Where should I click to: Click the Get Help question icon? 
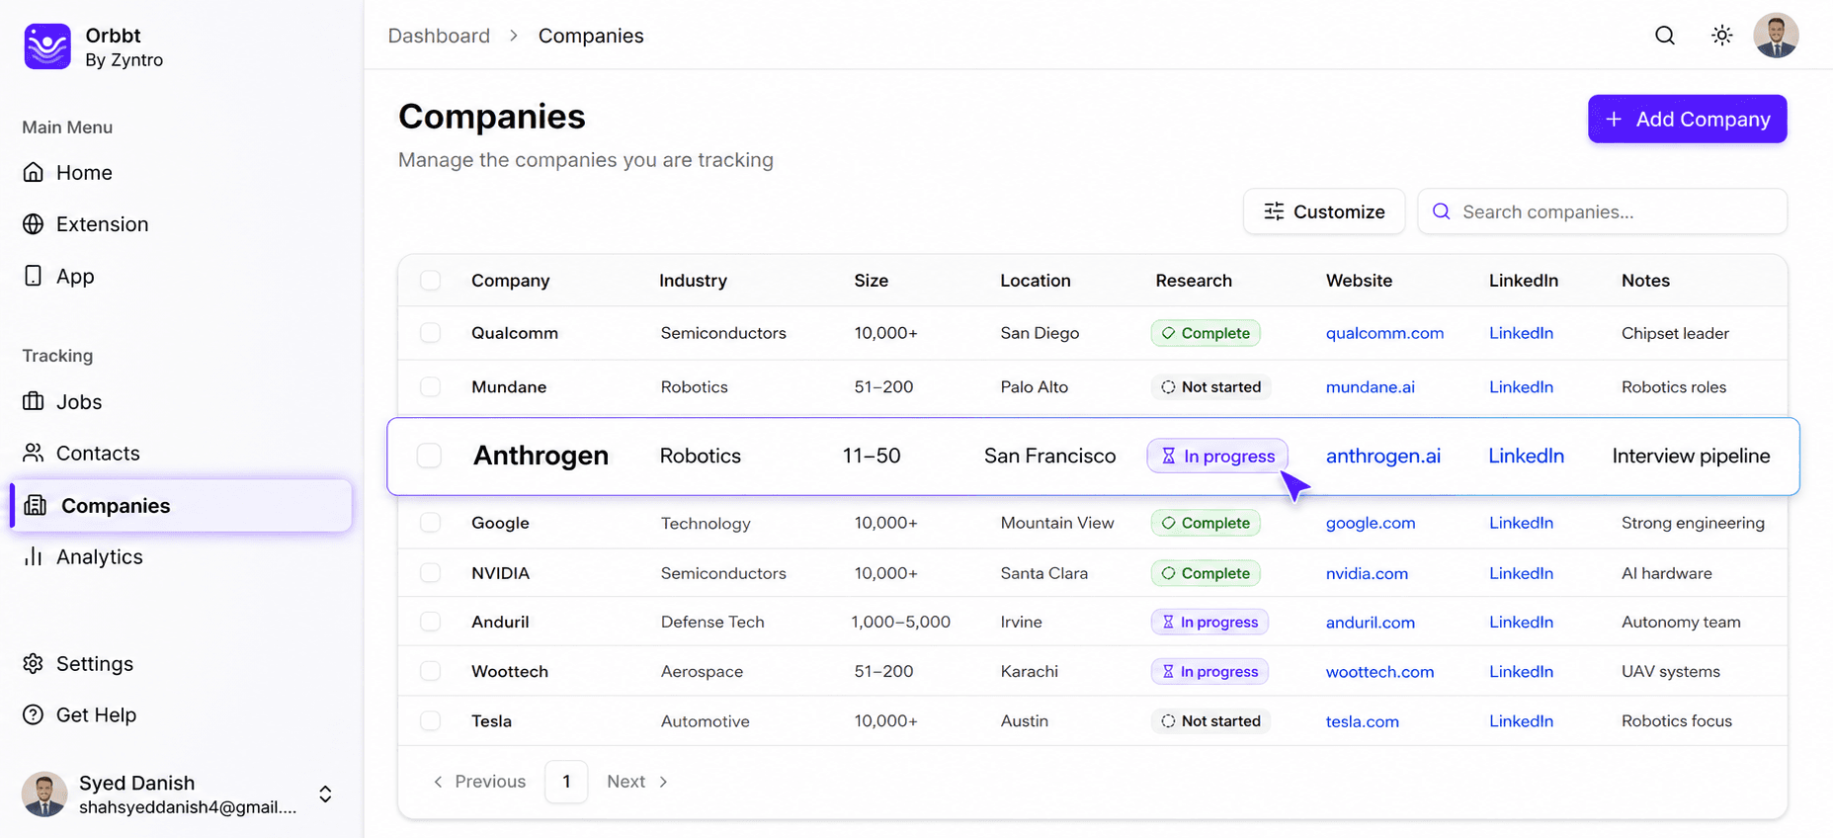34,714
